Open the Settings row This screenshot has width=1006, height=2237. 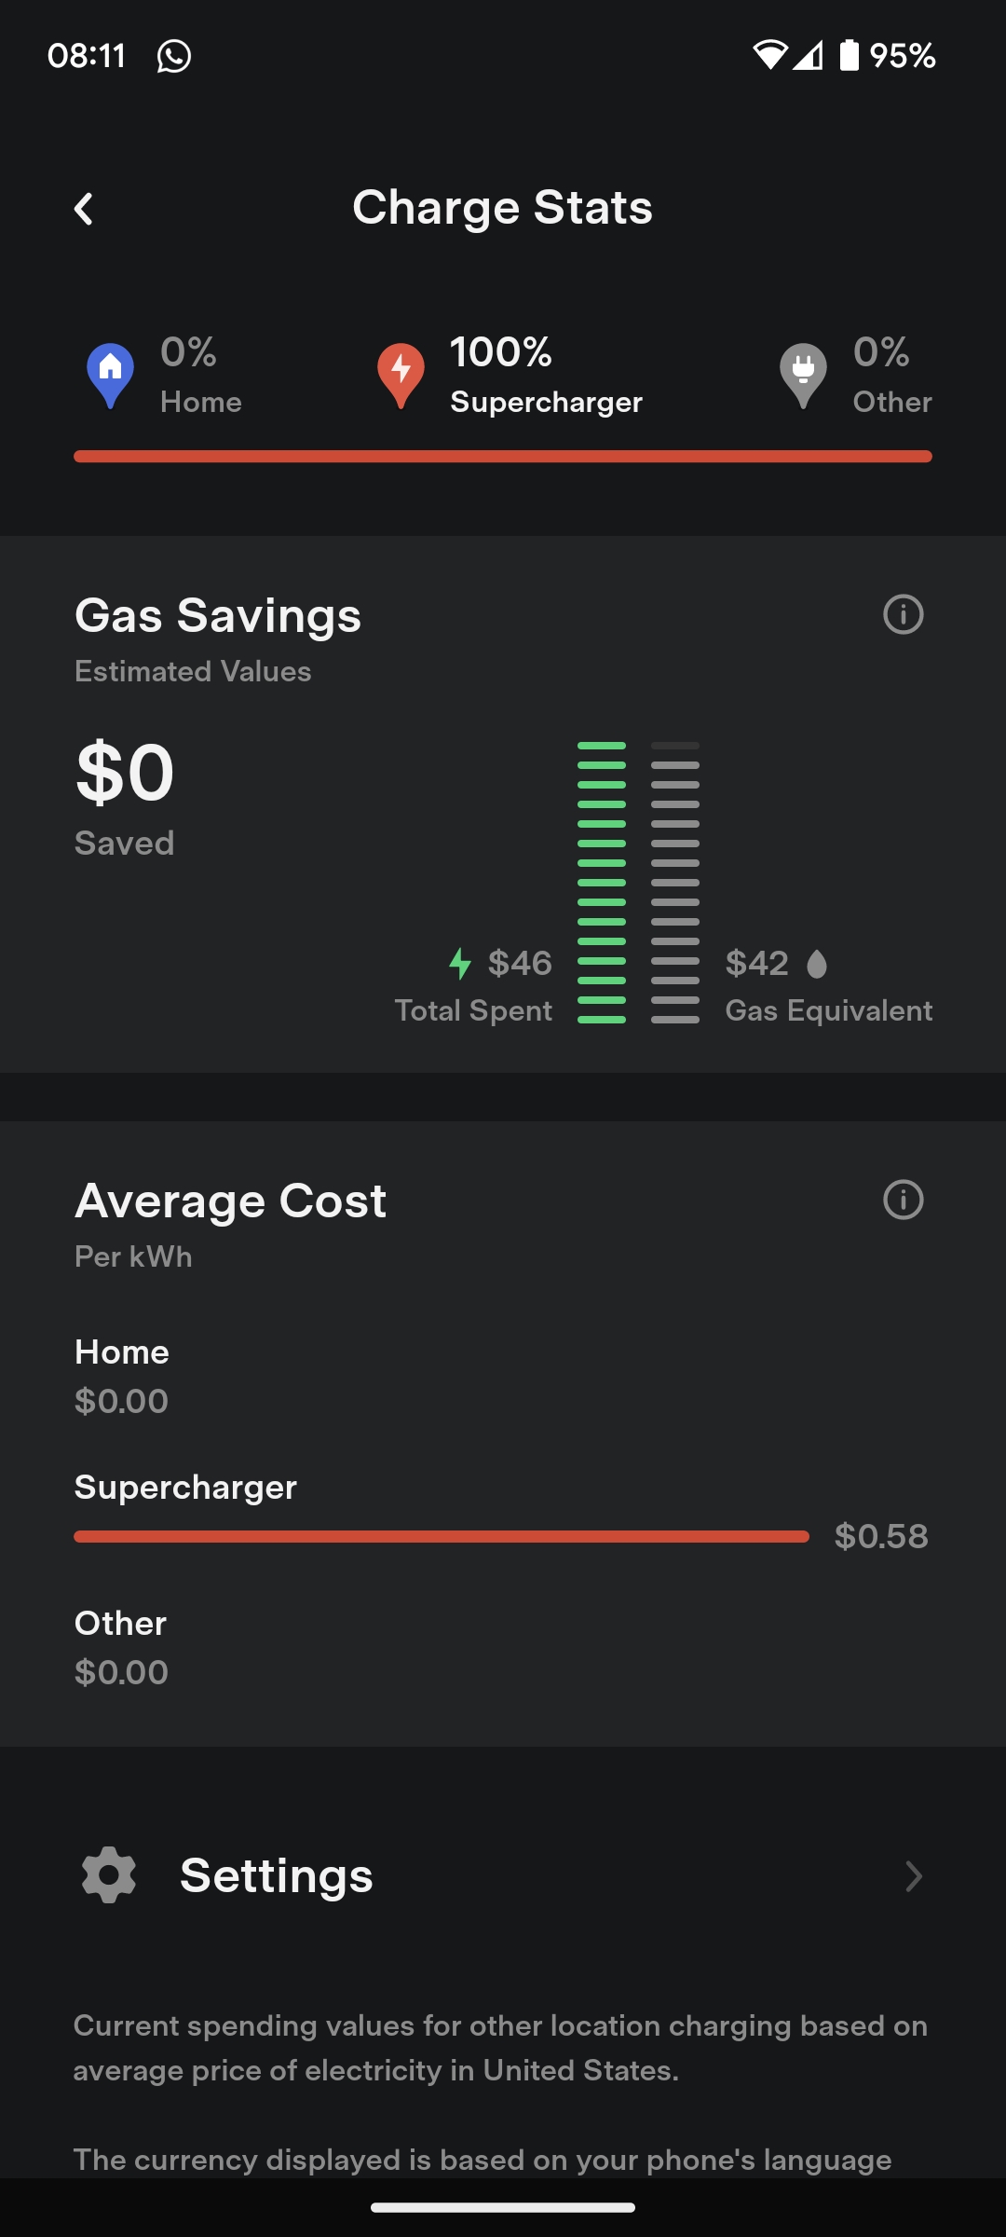click(503, 1875)
